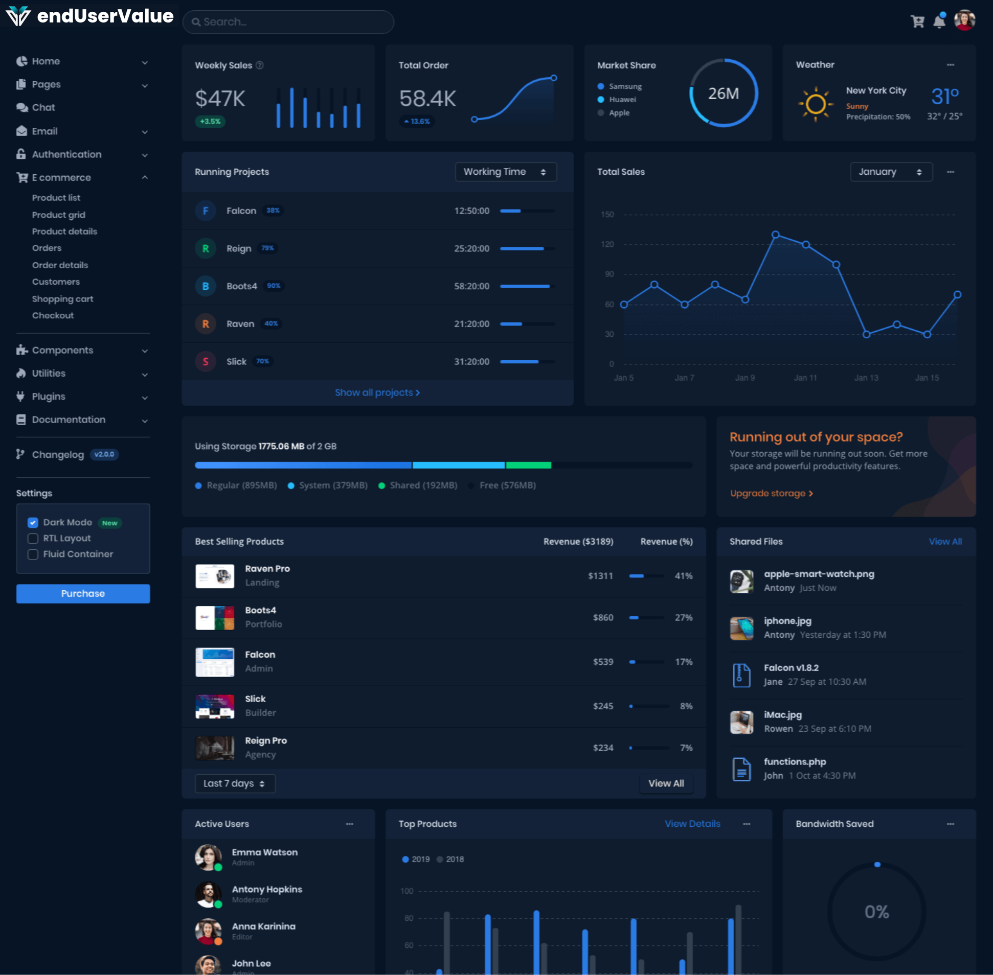Open the Working Time dropdown
993x975 pixels.
tap(505, 172)
